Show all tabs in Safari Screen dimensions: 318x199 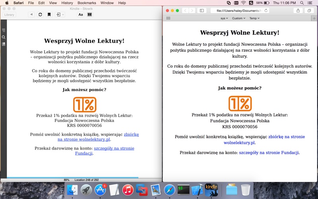[309, 11]
